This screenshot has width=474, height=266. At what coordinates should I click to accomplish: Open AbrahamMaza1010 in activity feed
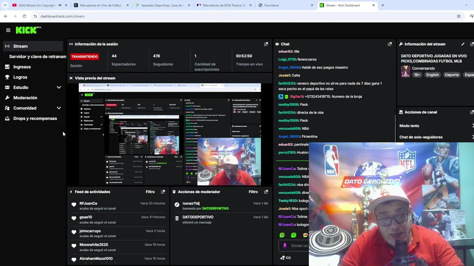(96, 259)
